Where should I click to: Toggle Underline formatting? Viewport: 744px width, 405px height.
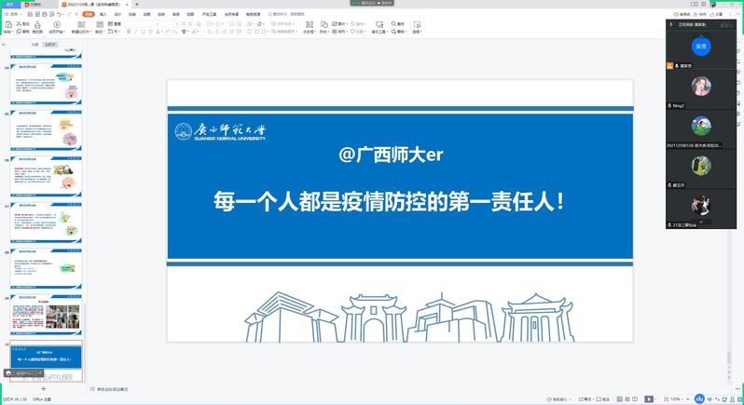[143, 32]
